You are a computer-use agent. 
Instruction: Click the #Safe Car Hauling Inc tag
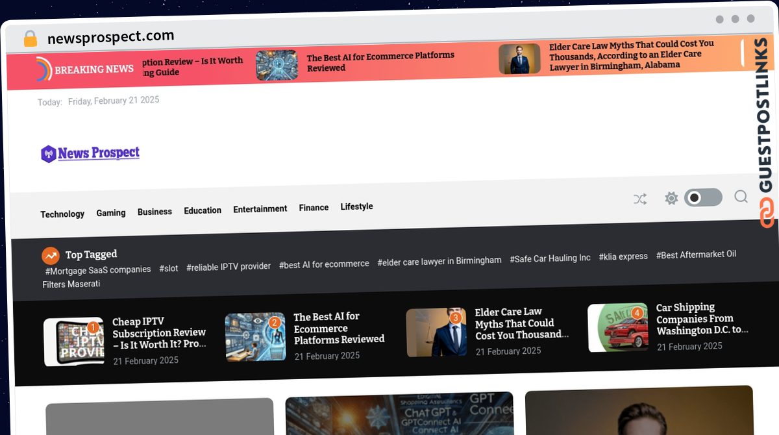point(550,258)
